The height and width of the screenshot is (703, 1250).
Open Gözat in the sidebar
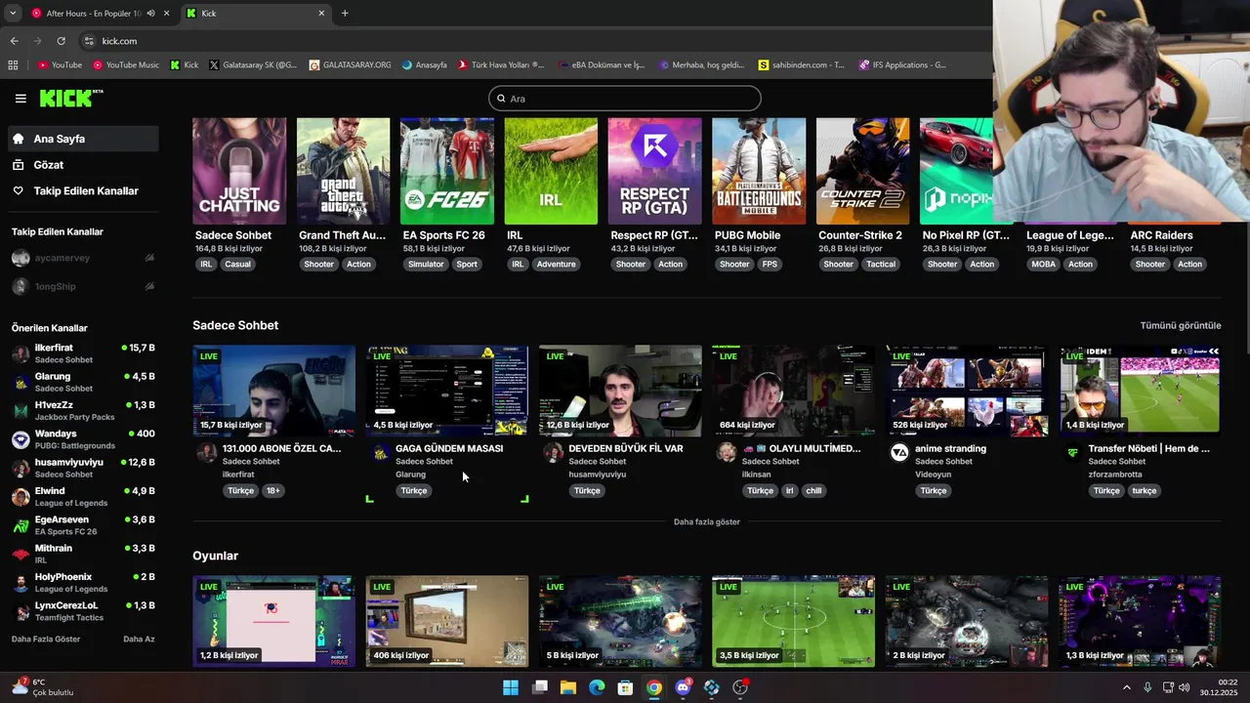pos(83,165)
